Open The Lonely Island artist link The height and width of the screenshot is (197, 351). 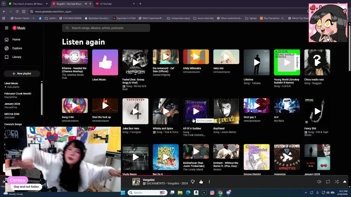(x=193, y=170)
